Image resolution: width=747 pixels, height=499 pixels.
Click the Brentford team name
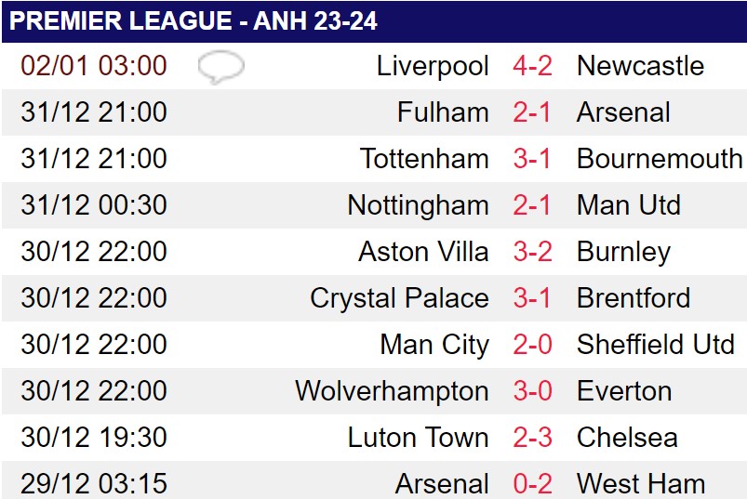(634, 297)
